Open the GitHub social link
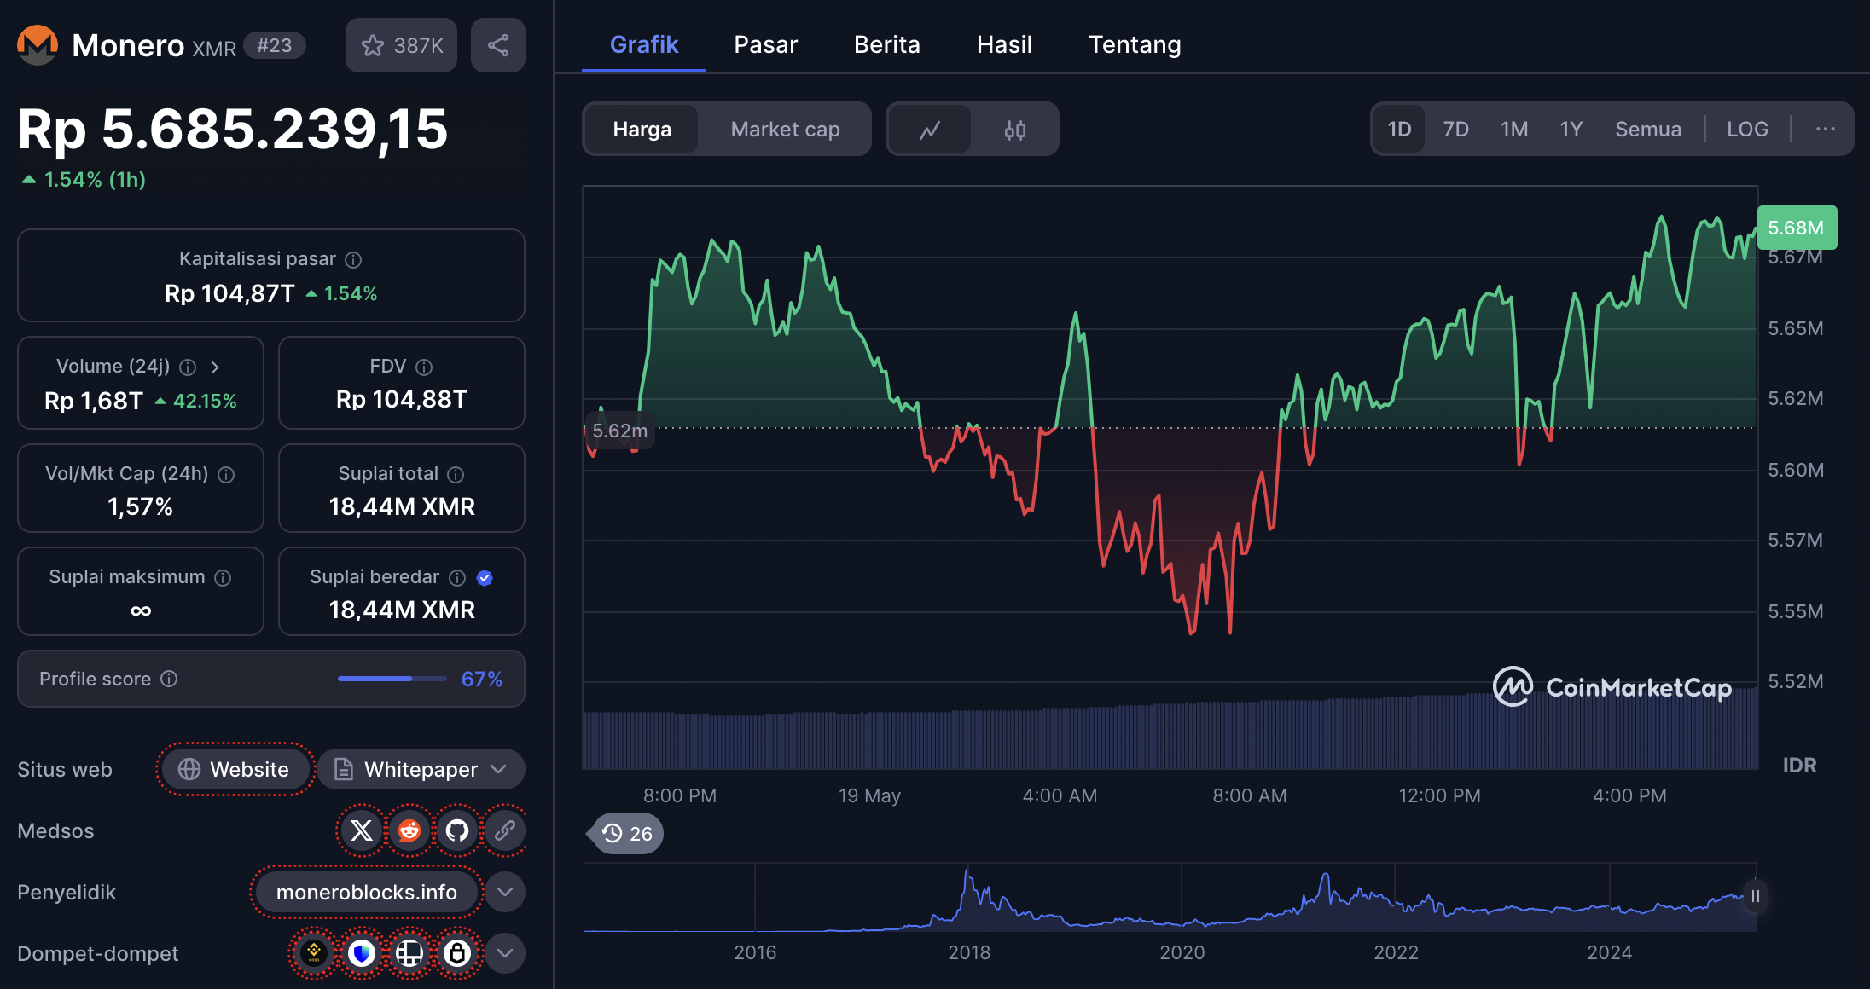 [457, 830]
